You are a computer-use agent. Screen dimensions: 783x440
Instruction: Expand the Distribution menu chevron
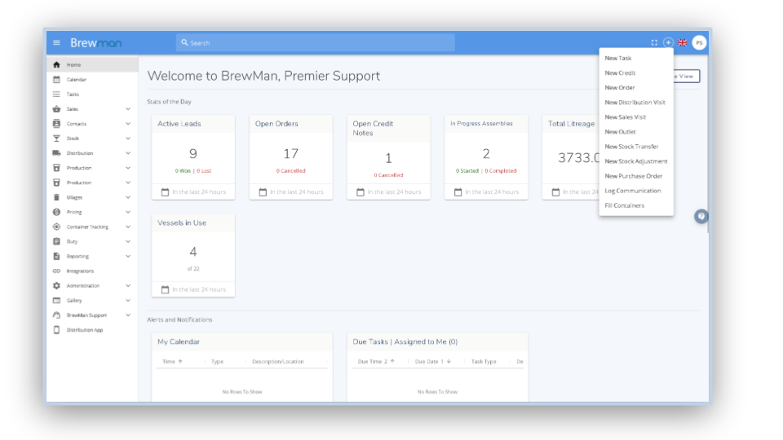pos(128,153)
